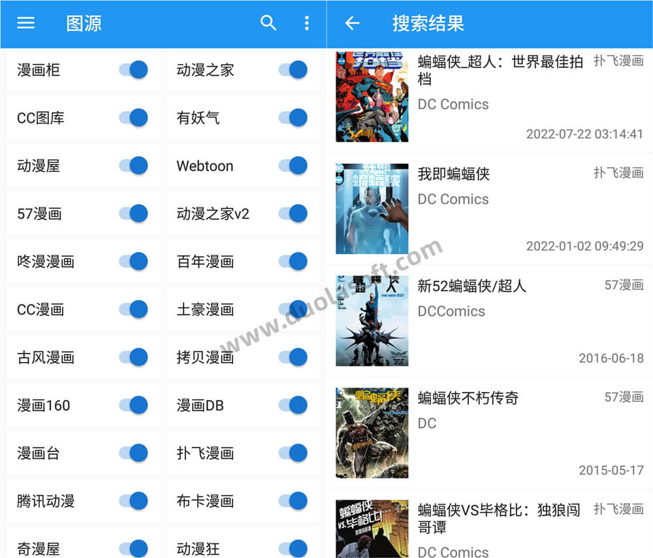The width and height of the screenshot is (653, 558).
Task: Toggle the 奇漫屋 source switch
Action: [x=133, y=548]
